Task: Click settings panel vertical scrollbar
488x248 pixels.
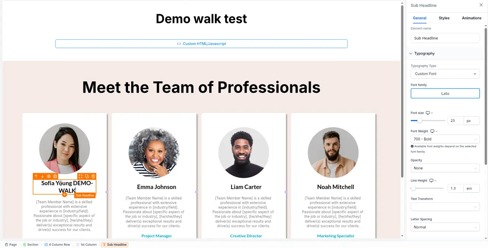Action: [x=486, y=96]
